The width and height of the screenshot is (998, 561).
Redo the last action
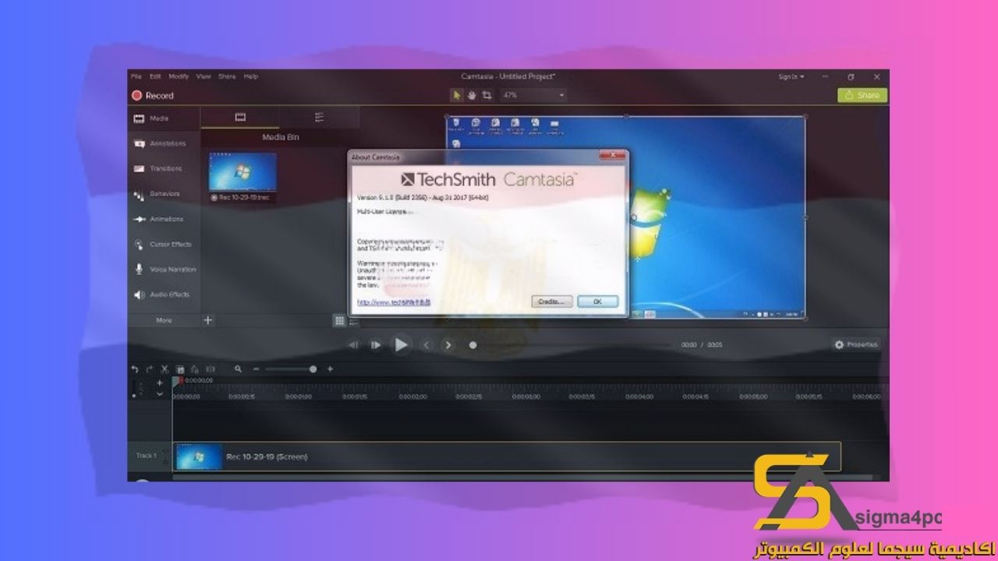point(149,369)
